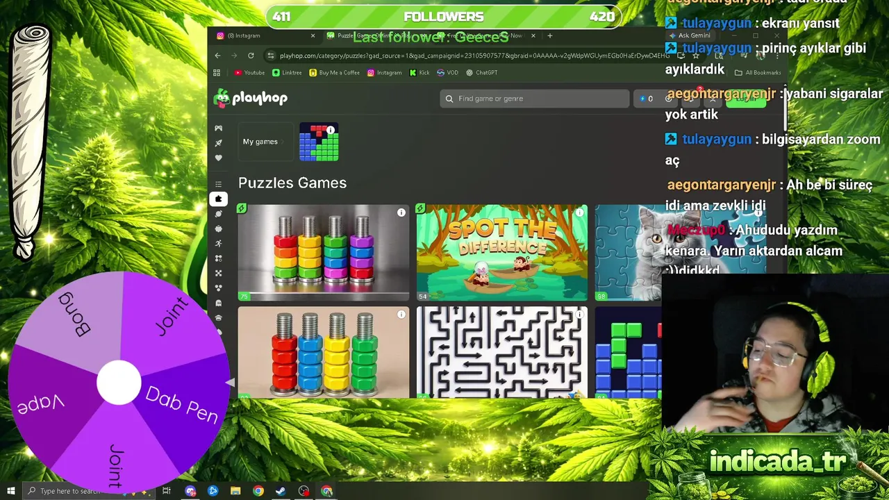Image resolution: width=889 pixels, height=500 pixels.
Task: Select the highlighted puzzle category icon
Action: pos(218,199)
